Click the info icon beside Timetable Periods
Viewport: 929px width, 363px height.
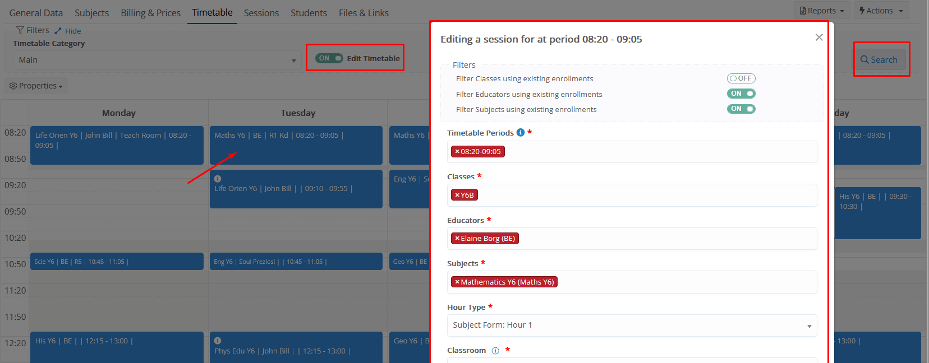click(521, 133)
